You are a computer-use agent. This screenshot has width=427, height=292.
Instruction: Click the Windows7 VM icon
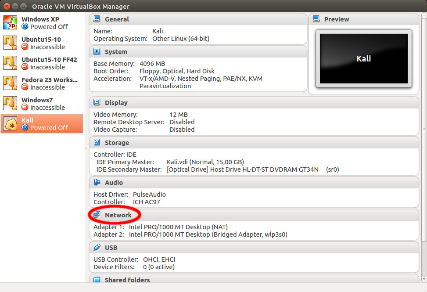[10, 103]
